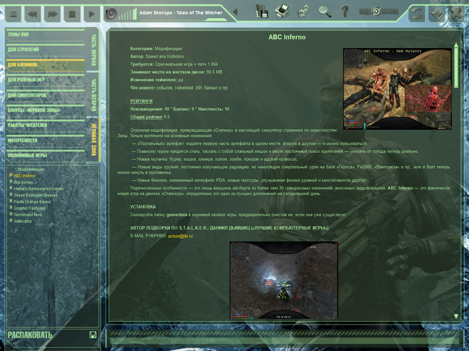Open settings via gears icon

pos(303,11)
